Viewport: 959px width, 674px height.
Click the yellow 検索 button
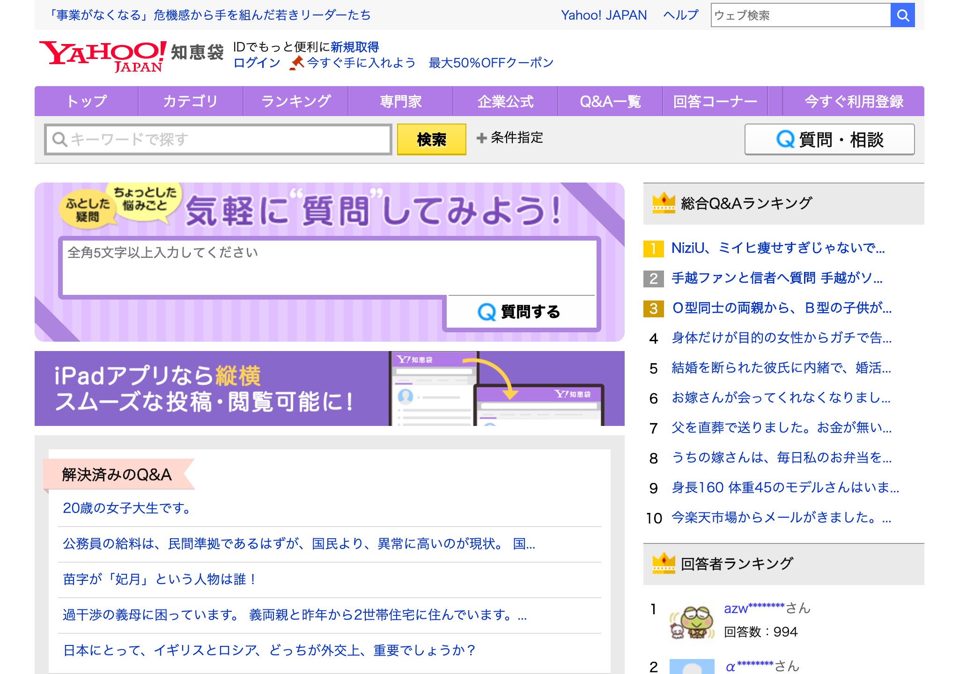(x=431, y=139)
